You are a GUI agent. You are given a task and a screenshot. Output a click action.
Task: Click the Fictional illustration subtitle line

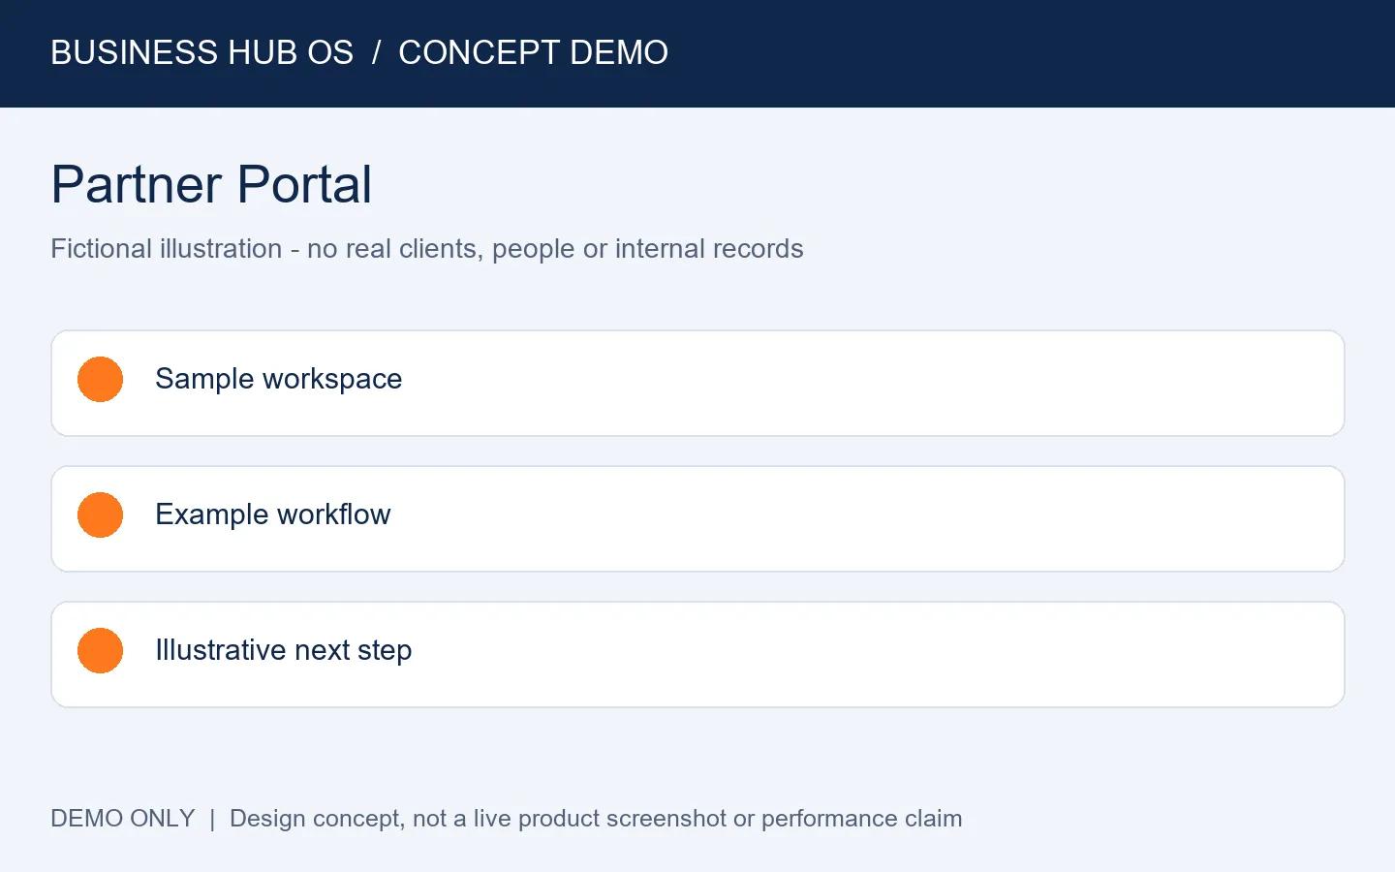(x=427, y=249)
